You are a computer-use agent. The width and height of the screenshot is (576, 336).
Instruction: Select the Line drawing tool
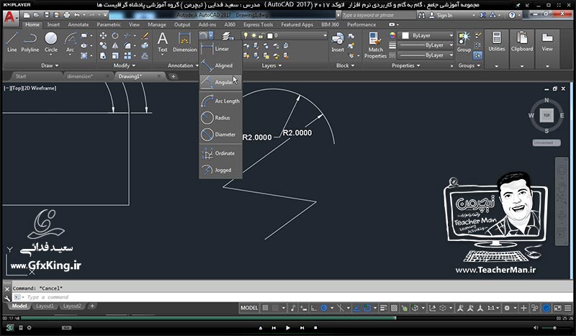coord(12,42)
